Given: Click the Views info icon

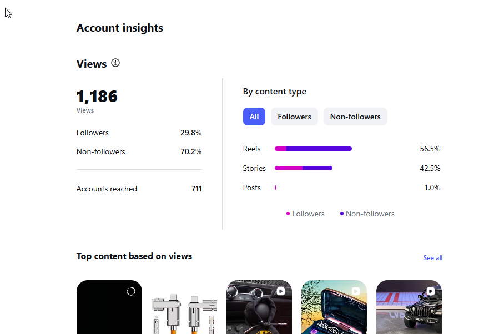Looking at the screenshot, I should (115, 63).
